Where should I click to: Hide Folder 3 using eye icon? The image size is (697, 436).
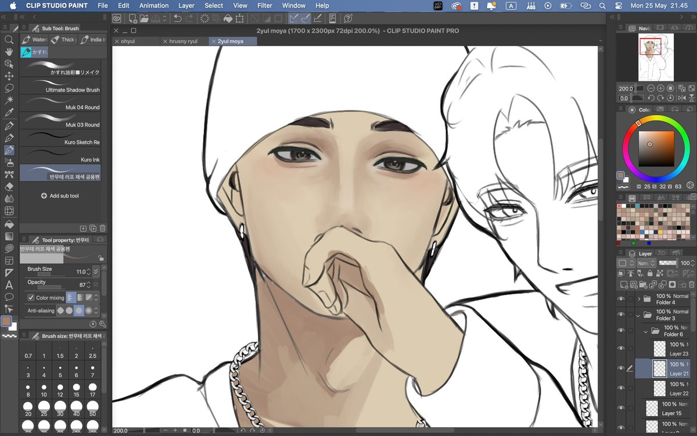(621, 315)
